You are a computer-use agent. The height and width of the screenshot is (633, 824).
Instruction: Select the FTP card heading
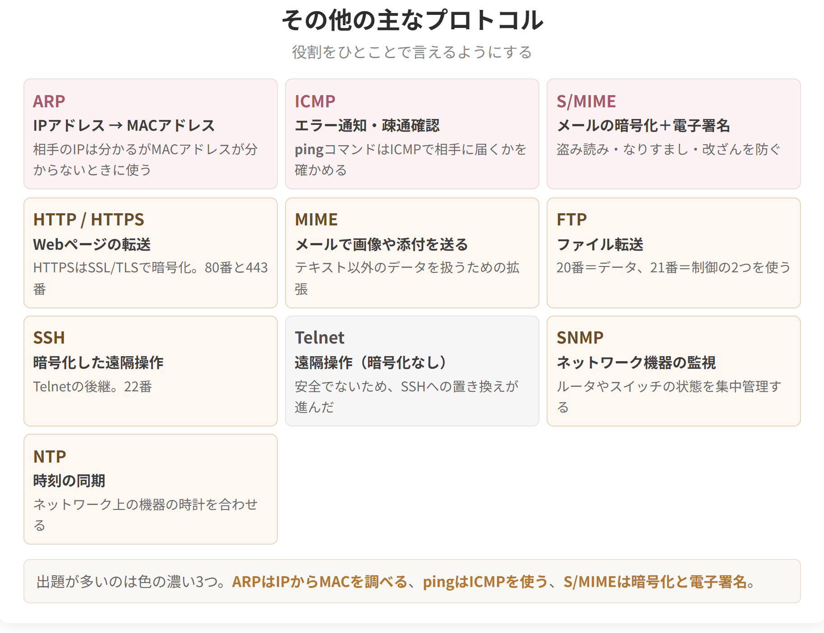pyautogui.click(x=571, y=220)
